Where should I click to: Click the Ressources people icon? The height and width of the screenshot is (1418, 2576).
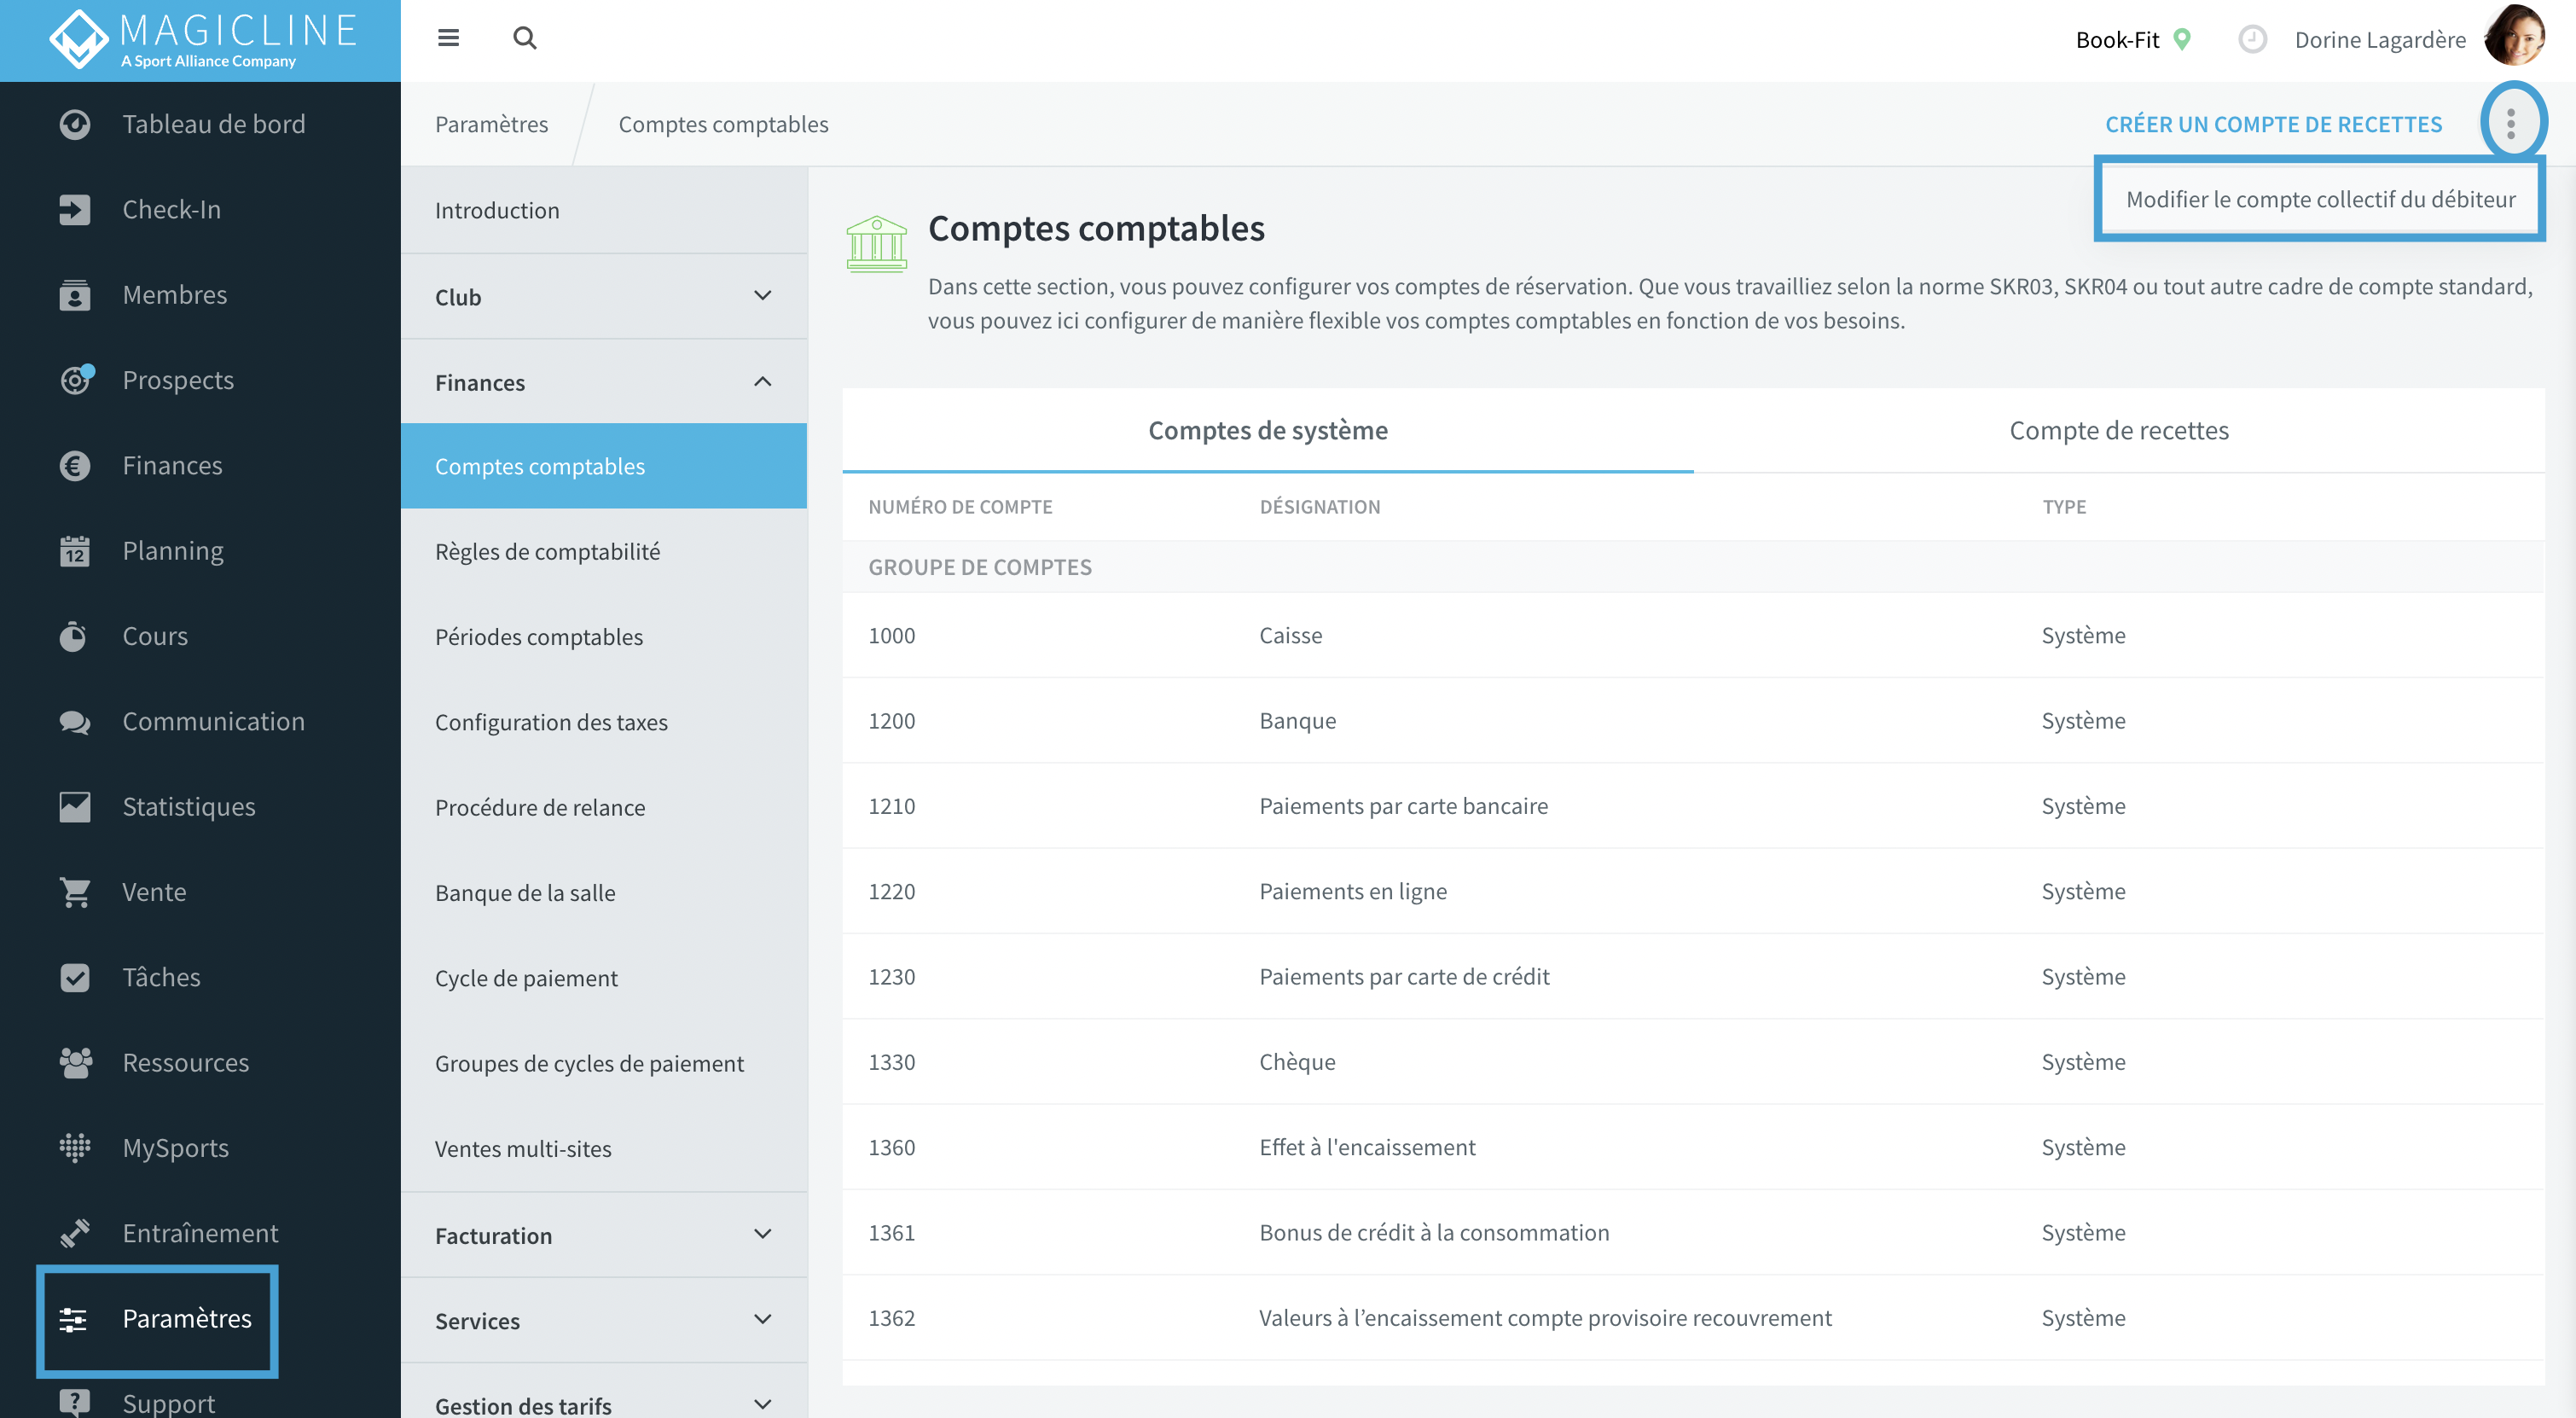[x=75, y=1062]
